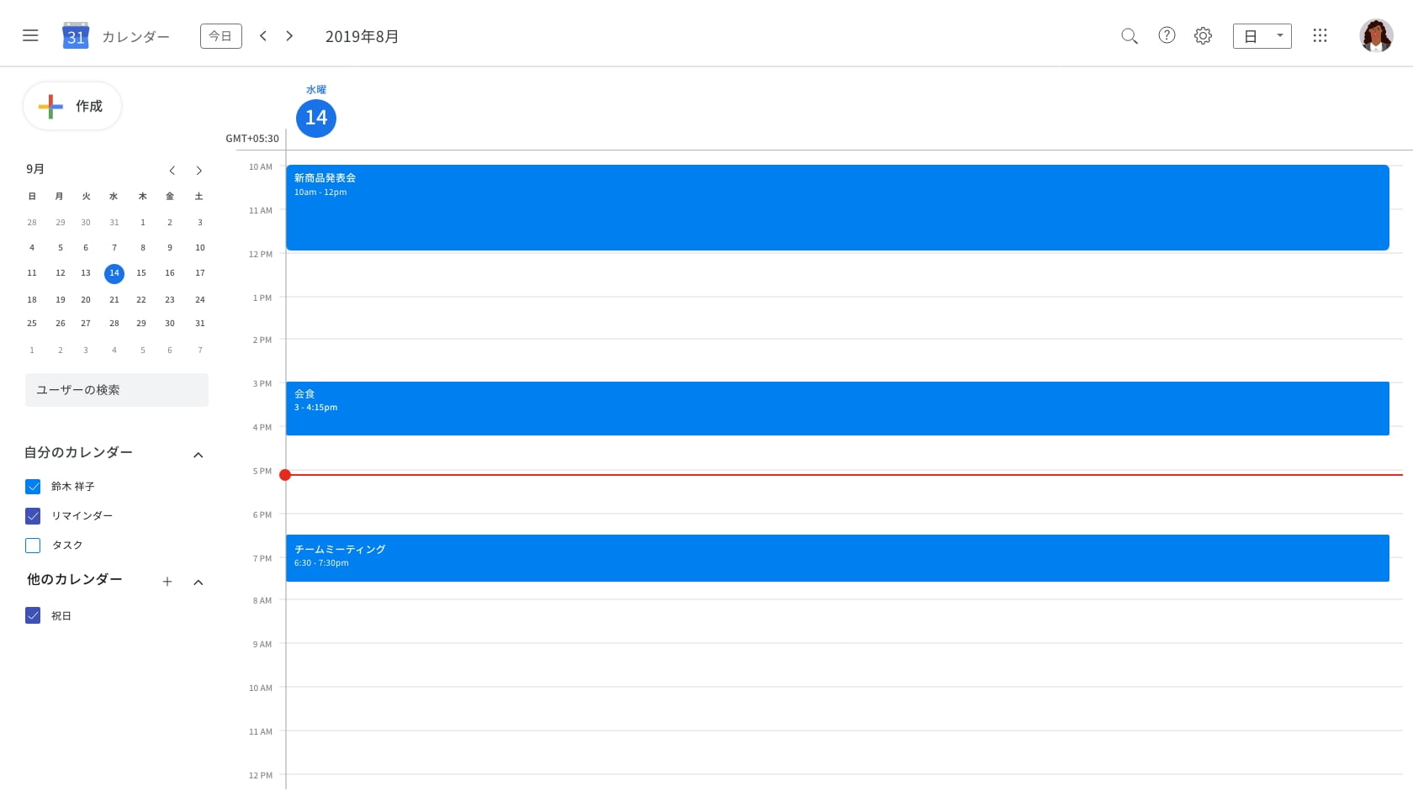Enable the タスク calendar checkbox
The image size is (1413, 807).
tap(33, 546)
